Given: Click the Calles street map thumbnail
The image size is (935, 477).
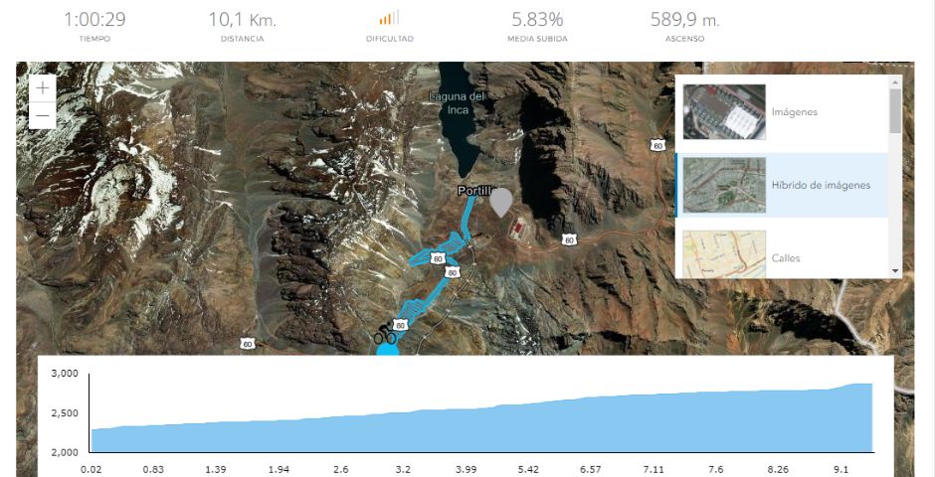Looking at the screenshot, I should [724, 254].
